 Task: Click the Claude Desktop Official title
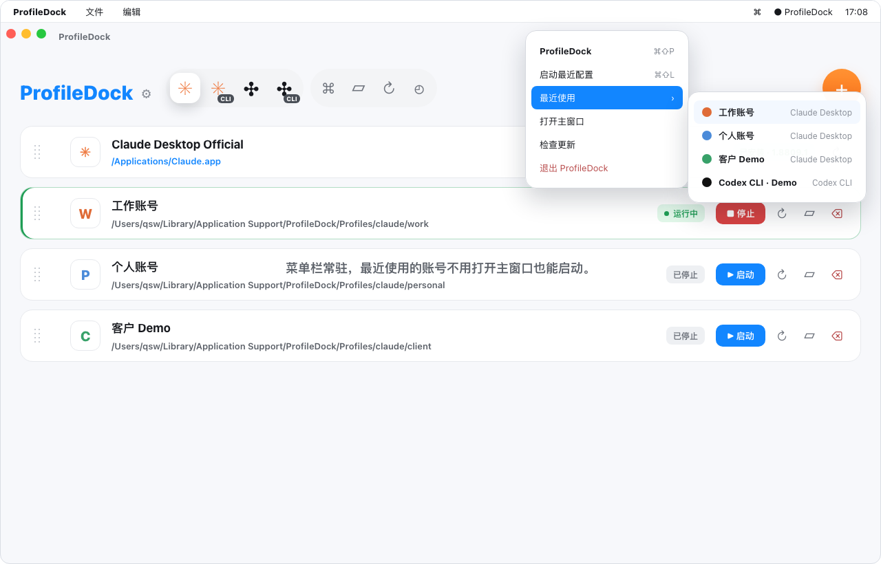(x=178, y=144)
